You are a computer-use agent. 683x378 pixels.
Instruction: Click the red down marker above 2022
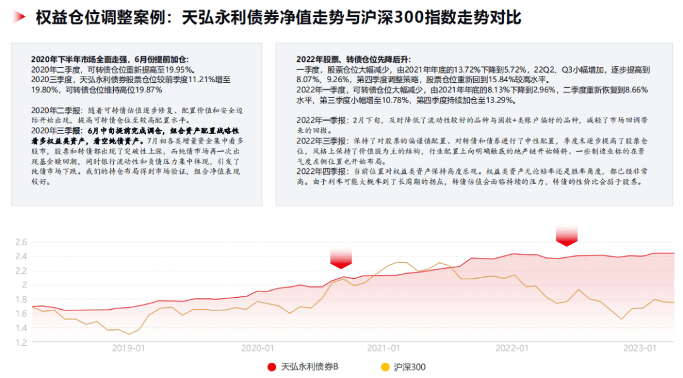(x=567, y=235)
